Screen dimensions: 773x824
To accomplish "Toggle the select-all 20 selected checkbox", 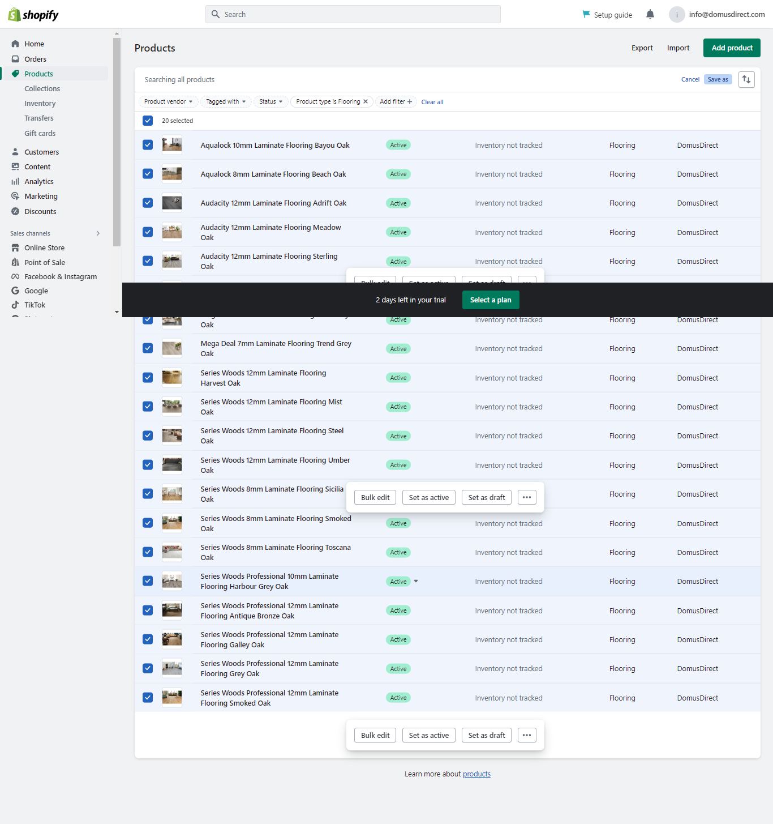I will (x=148, y=121).
